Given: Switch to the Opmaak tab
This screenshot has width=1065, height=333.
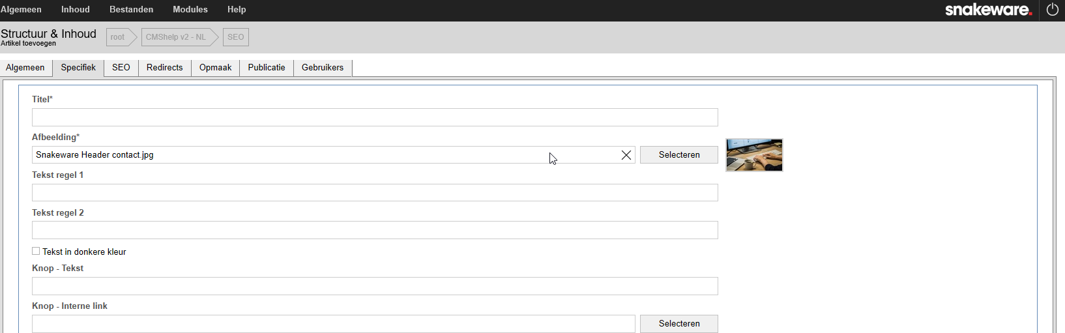Looking at the screenshot, I should point(216,68).
